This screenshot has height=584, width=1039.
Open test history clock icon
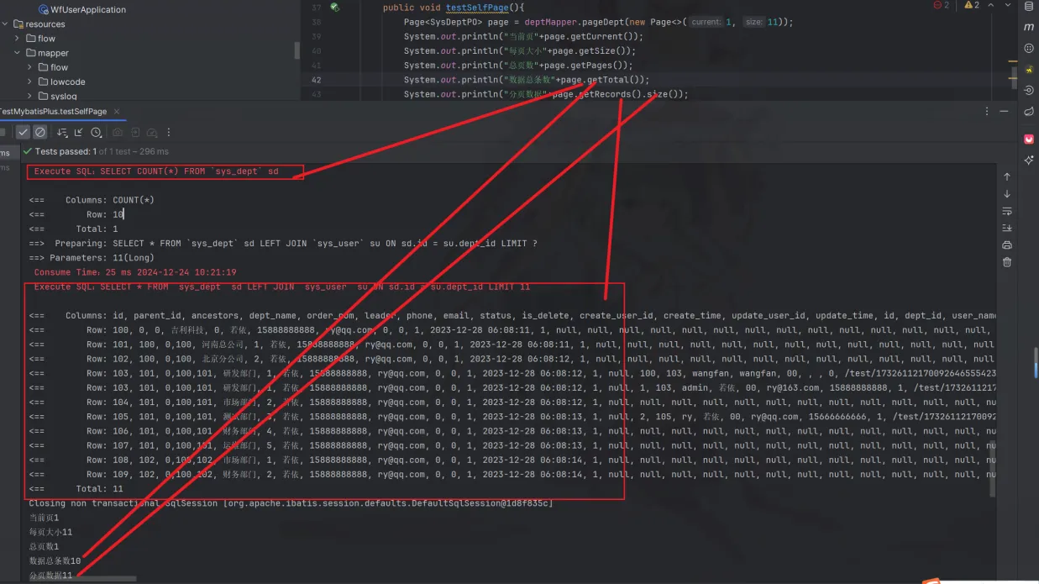(97, 132)
